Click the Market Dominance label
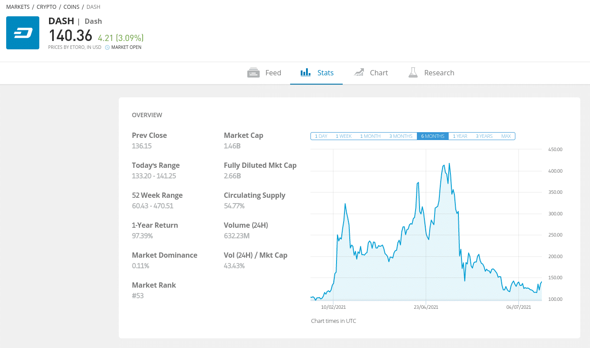The height and width of the screenshot is (348, 590). [165, 255]
